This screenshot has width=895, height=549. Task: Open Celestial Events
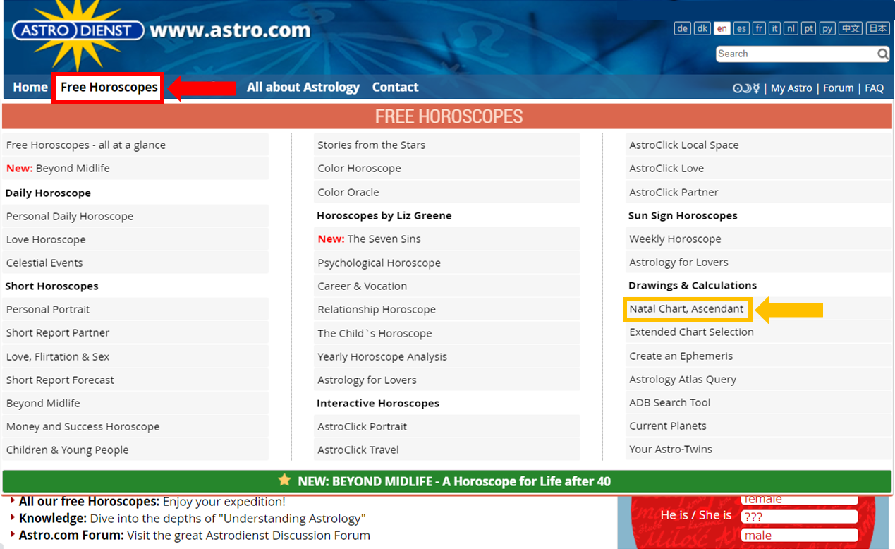135,263
